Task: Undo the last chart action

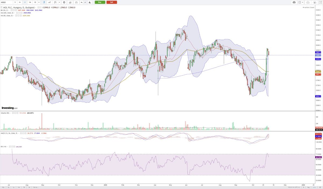Action: [x=81, y=2]
